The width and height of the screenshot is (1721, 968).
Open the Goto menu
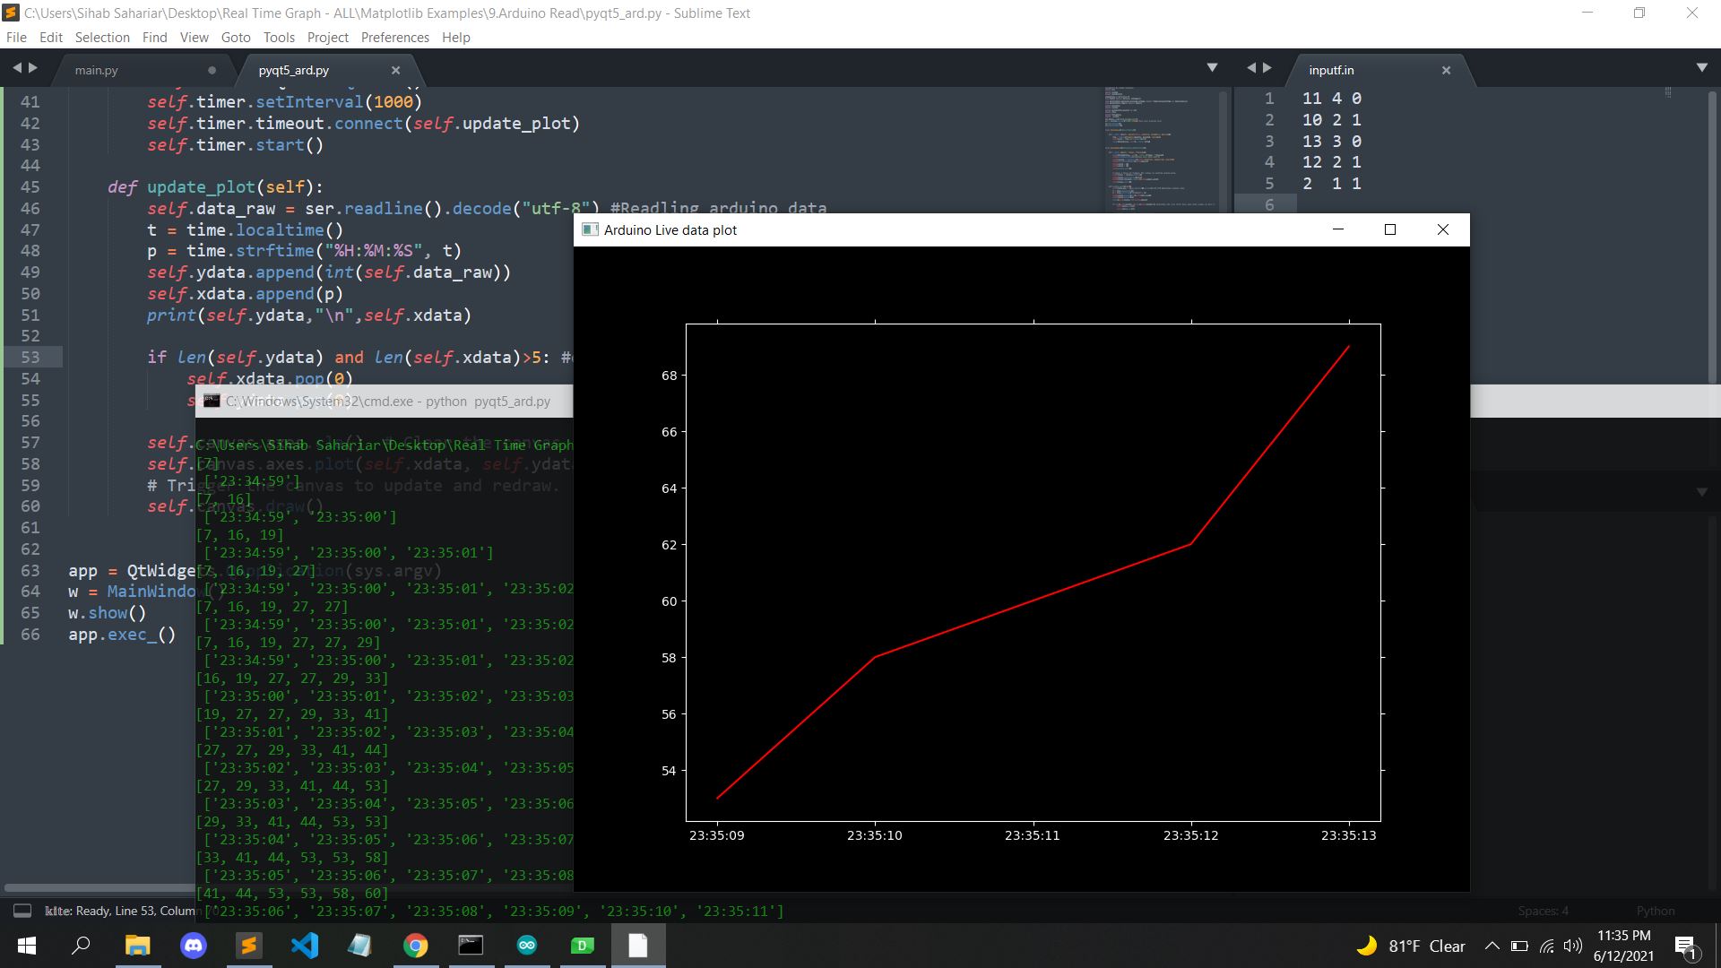click(x=236, y=37)
